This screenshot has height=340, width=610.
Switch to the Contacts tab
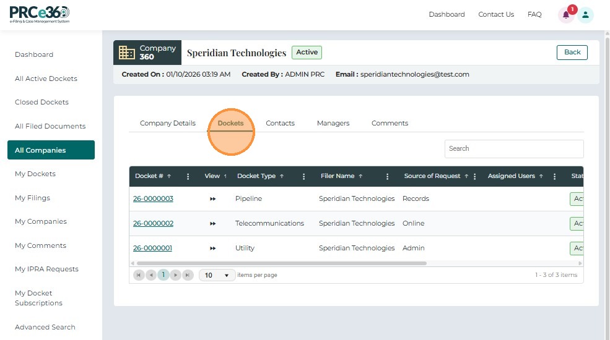280,123
